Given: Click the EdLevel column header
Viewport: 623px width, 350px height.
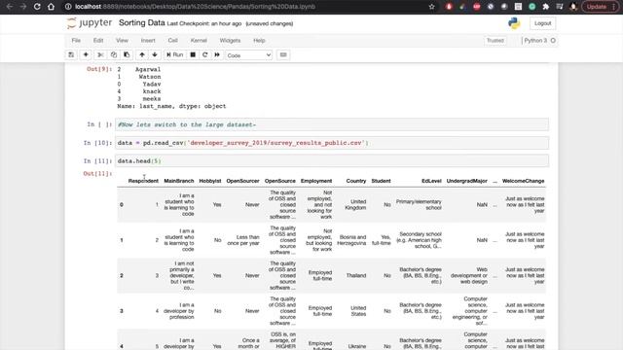Looking at the screenshot, I should point(431,181).
